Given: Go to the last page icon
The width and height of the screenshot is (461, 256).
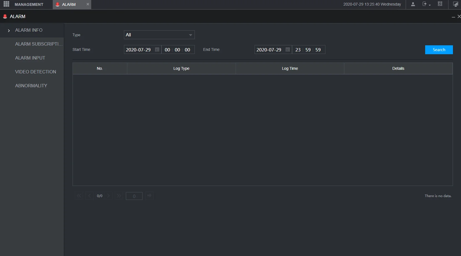Looking at the screenshot, I should (119, 196).
